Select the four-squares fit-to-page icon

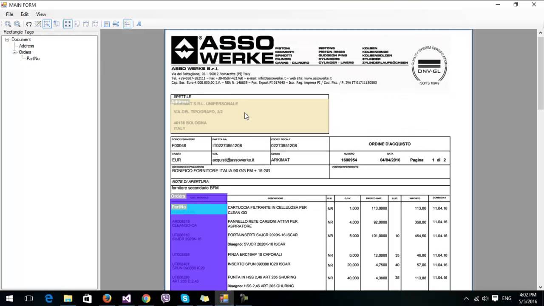(68, 24)
